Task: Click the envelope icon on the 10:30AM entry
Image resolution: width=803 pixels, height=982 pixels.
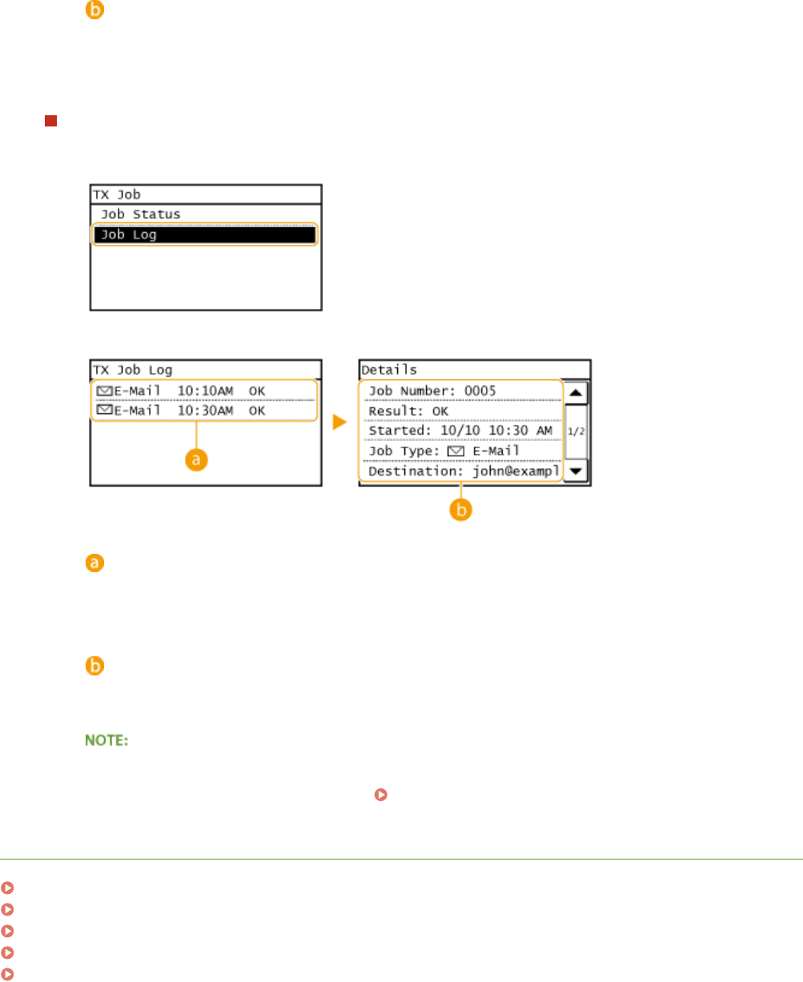Action: [103, 411]
